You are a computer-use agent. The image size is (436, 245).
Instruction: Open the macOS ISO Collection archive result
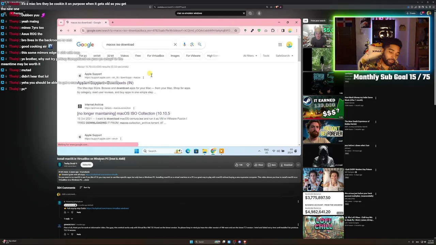[x=124, y=113]
